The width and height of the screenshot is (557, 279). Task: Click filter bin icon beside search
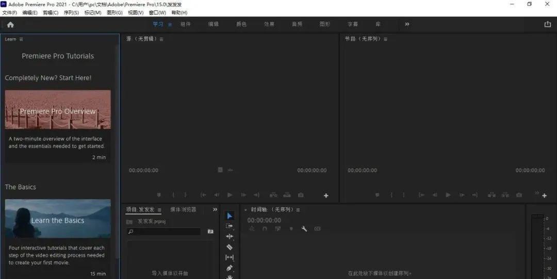210,232
